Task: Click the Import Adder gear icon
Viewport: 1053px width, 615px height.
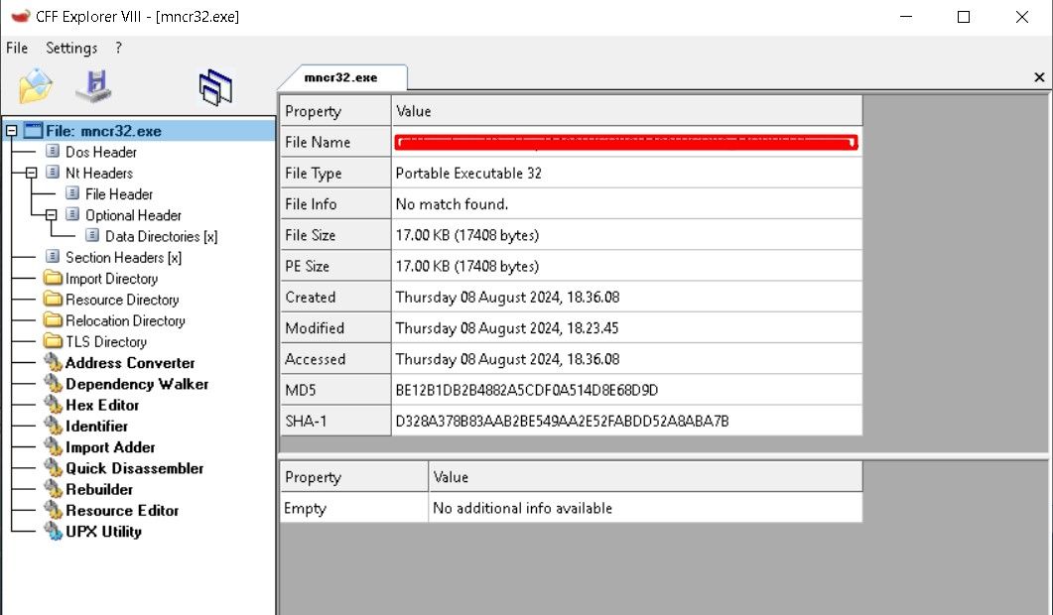Action: pyautogui.click(x=53, y=446)
